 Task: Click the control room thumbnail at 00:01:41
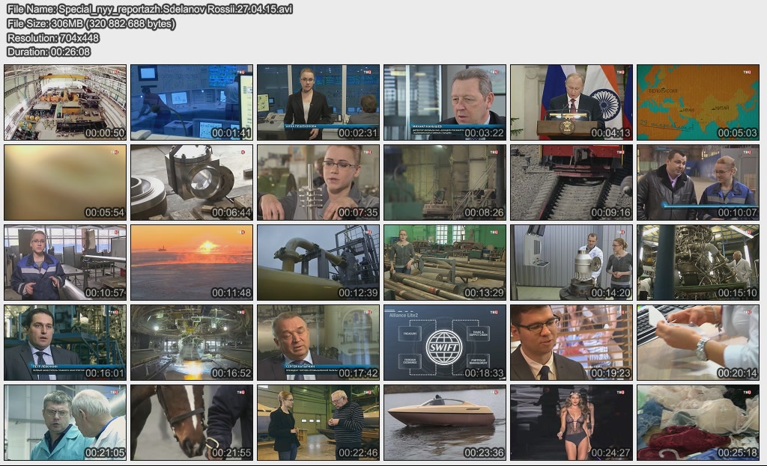click(x=191, y=102)
